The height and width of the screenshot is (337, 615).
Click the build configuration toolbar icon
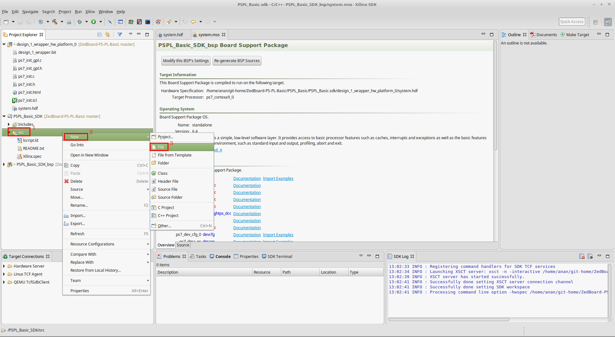click(x=41, y=22)
